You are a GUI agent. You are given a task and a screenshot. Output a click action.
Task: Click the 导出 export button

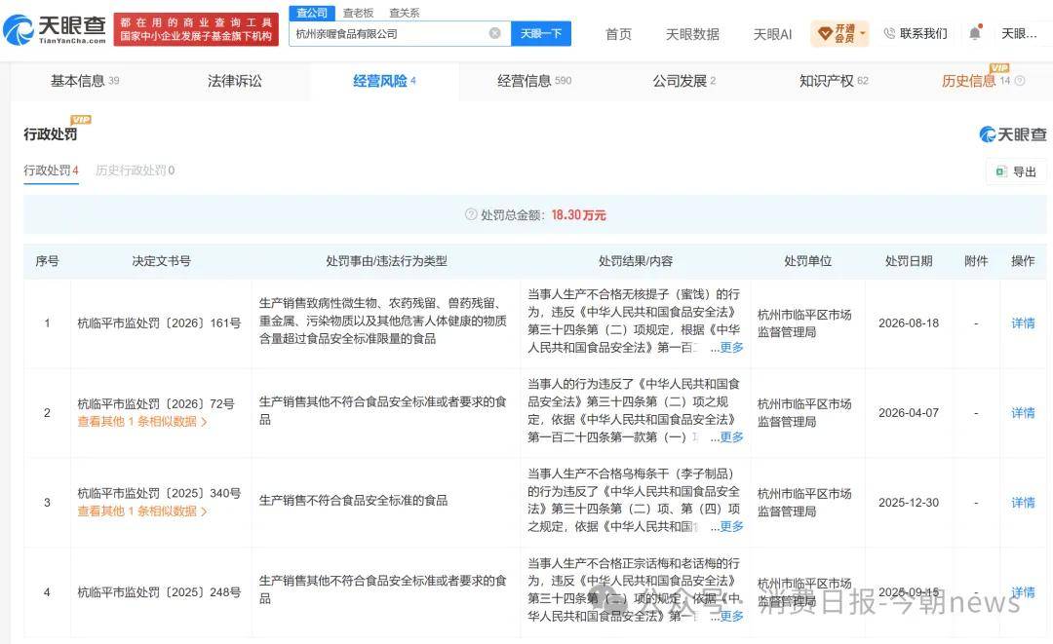[1016, 171]
